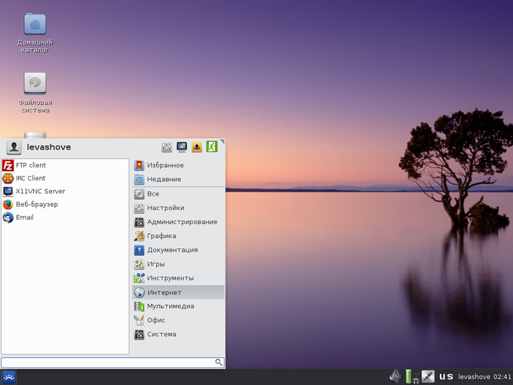The image size is (513, 385).
Task: Click the network connection tray icon
Action: [428, 377]
